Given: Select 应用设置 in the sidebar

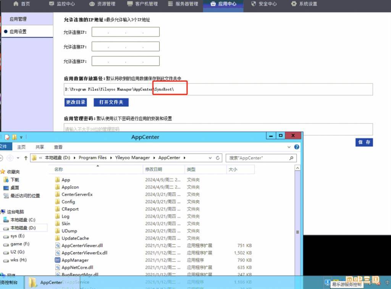Looking at the screenshot, I should tap(27, 32).
